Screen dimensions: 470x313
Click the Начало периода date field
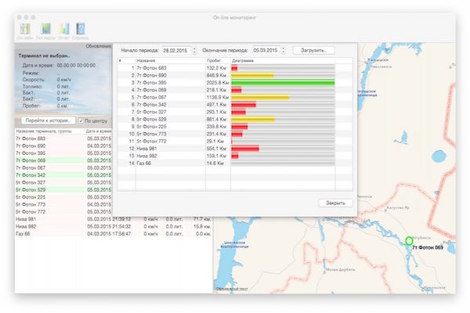[175, 51]
